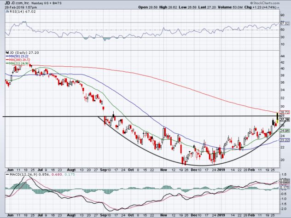Click the company name JD.com, Inc.
This screenshot has height=218, width=291.
tap(20, 3)
